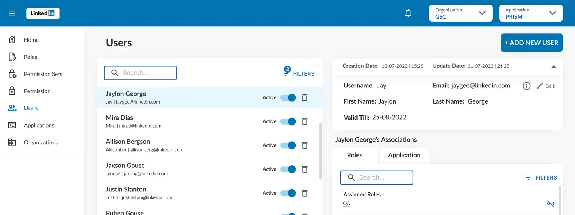Viewport: 575px width, 215px height.
Task: Click the Permission lock icon
Action: pyautogui.click(x=12, y=91)
